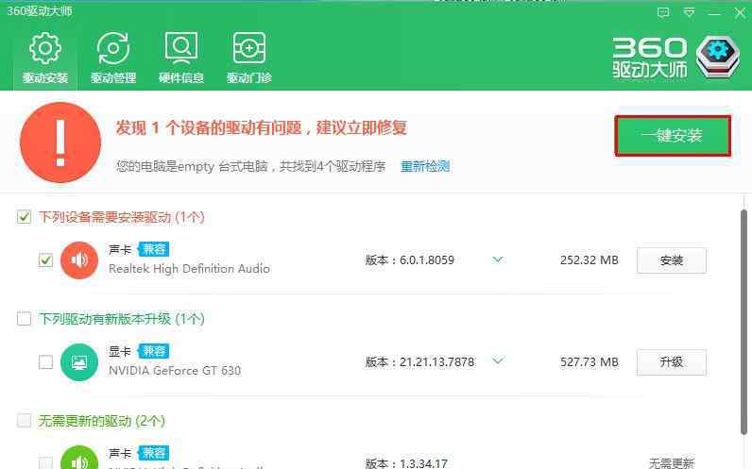
Task: Click 安装 button for Realtek audio driver
Action: click(672, 260)
